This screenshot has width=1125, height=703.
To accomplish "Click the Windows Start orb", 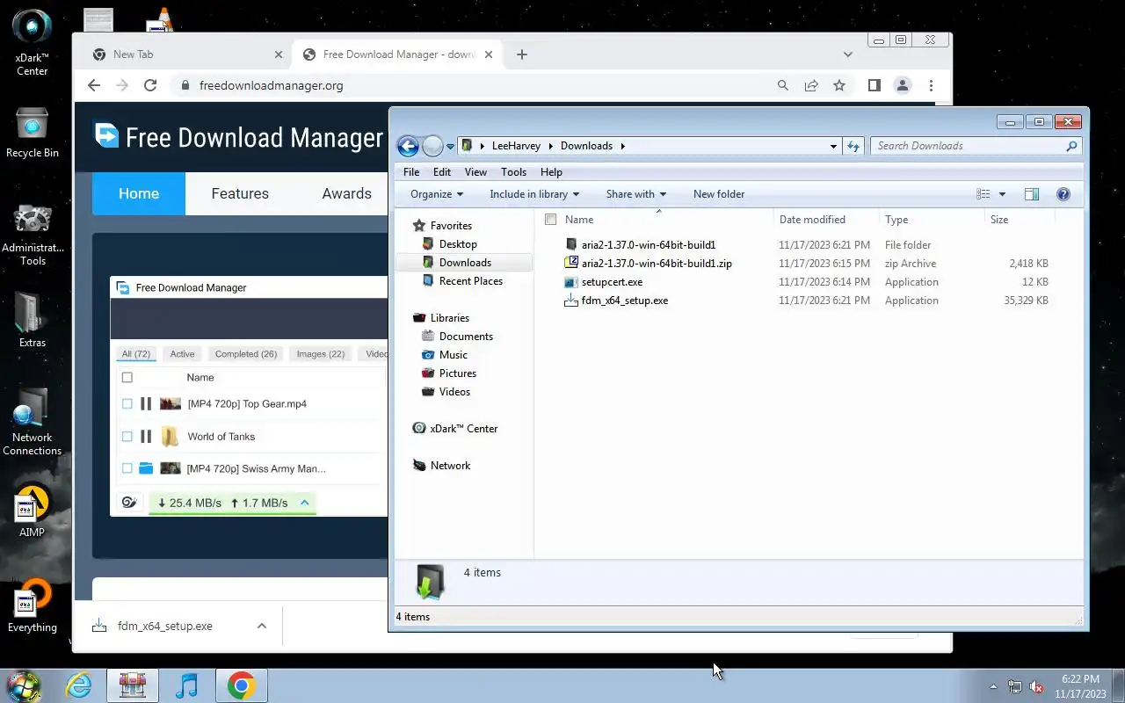I will [24, 685].
